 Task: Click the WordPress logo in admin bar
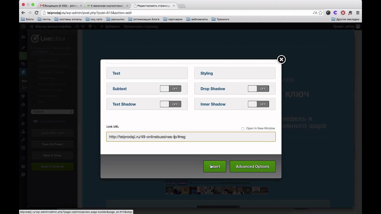click(24, 26)
